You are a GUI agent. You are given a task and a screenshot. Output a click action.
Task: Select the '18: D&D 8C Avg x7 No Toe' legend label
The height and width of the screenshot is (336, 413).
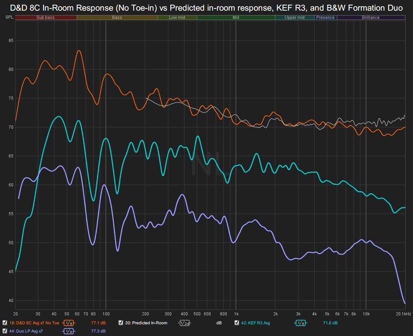(34, 323)
